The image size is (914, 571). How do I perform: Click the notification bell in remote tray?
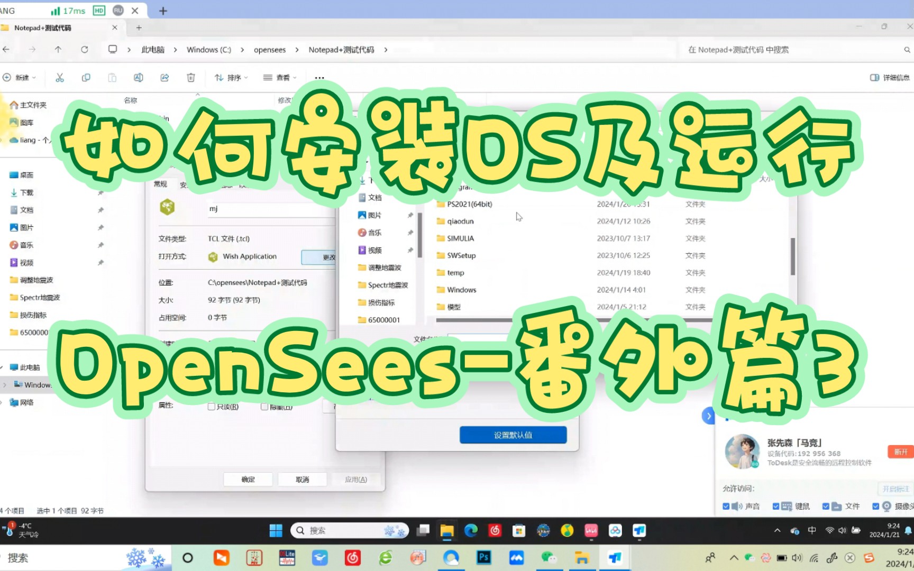tap(908, 530)
